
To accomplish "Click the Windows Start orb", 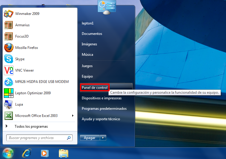I will click(8, 153).
